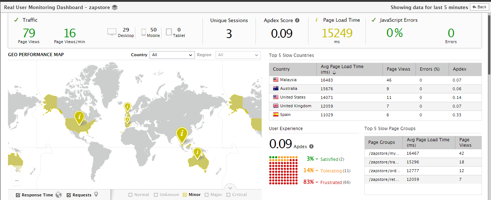The height and width of the screenshot is (200, 491).
Task: Click the Tolerating legend label
Action: click(x=331, y=171)
